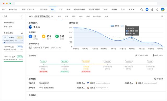This screenshot has height=101, width=167.
Task: Click the gear icon for 自定义阶段
Action: tap(153, 55)
